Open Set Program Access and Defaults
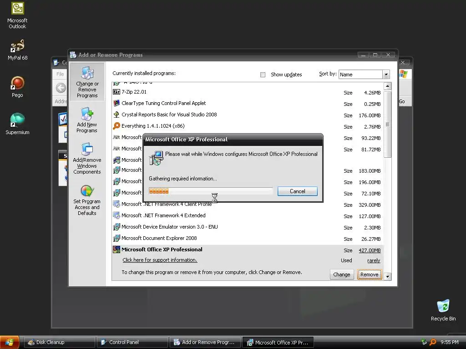 (87, 200)
